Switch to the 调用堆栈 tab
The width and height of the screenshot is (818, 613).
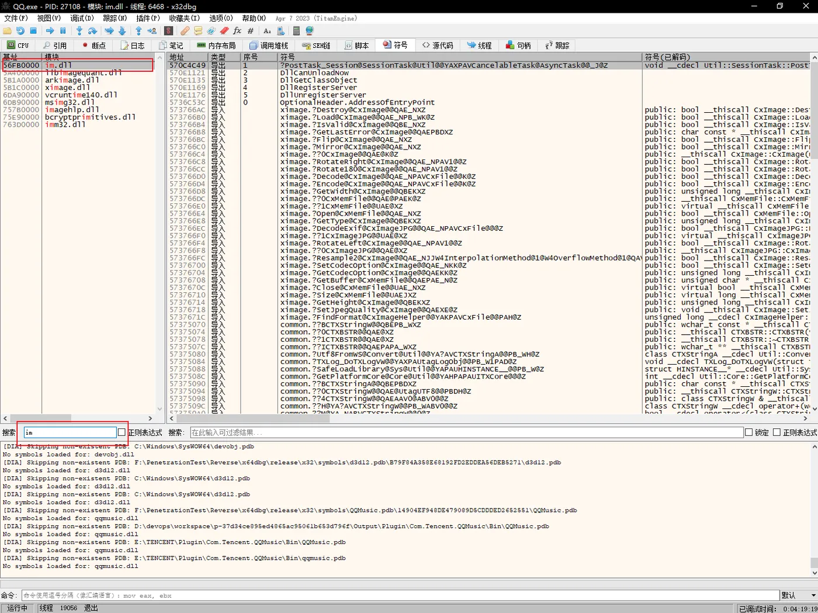point(269,45)
